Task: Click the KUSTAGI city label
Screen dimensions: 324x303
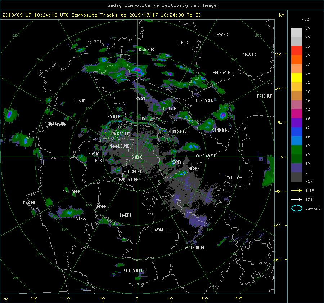Action: 180,132
